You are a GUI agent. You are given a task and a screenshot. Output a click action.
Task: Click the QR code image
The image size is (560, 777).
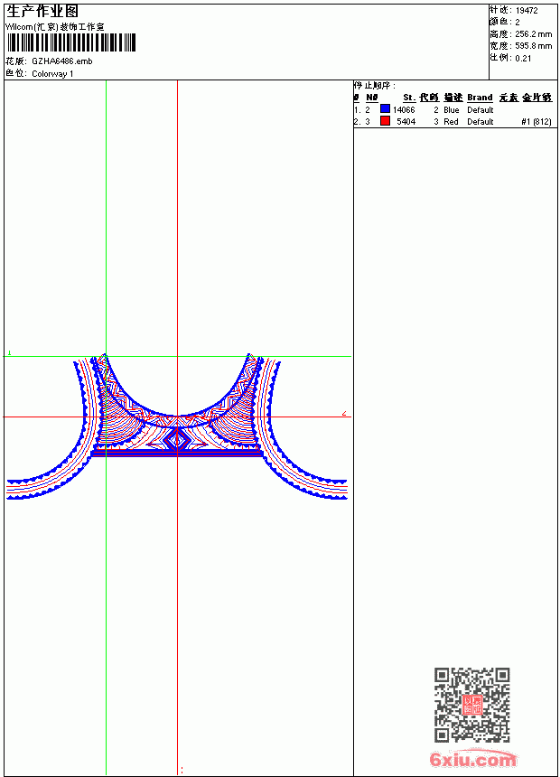click(471, 704)
